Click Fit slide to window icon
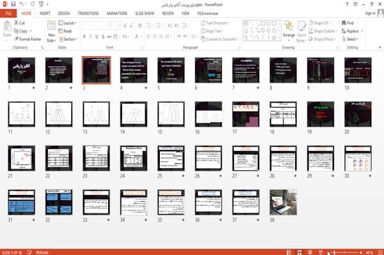 pyautogui.click(x=380, y=252)
